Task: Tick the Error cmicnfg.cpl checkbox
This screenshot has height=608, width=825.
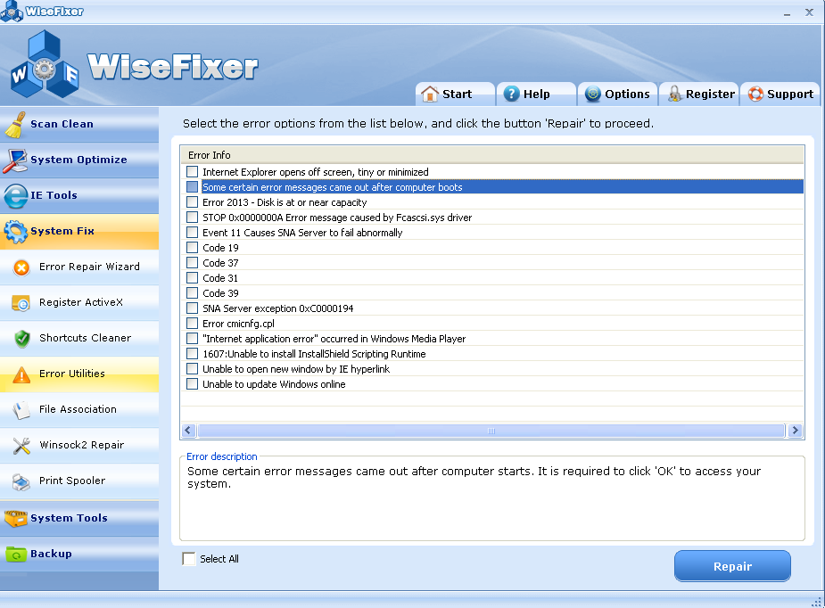Action: coord(192,324)
